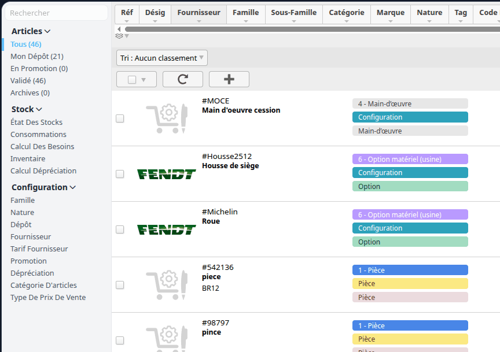The width and height of the screenshot is (500, 352).
Task: Open the Famille filter dropdown
Action: (246, 14)
